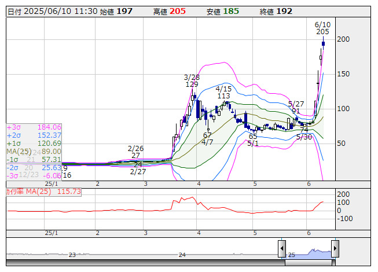This screenshot has height=272, width=378.
Task: Click the right range slider handle arrow
Action: (x=335, y=249)
